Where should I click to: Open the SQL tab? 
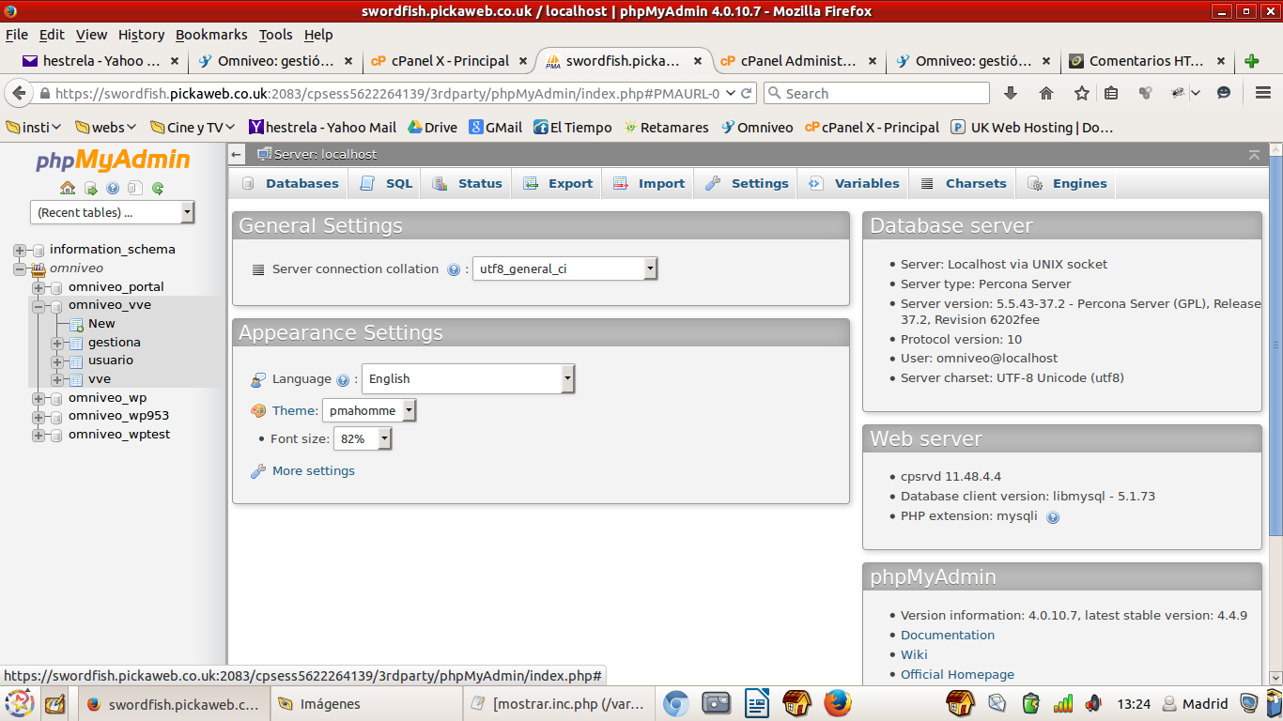[x=386, y=184]
